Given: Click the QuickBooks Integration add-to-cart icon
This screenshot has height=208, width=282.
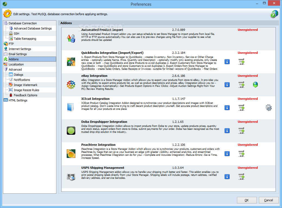Looking at the screenshot, I should pyautogui.click(x=241, y=62).
